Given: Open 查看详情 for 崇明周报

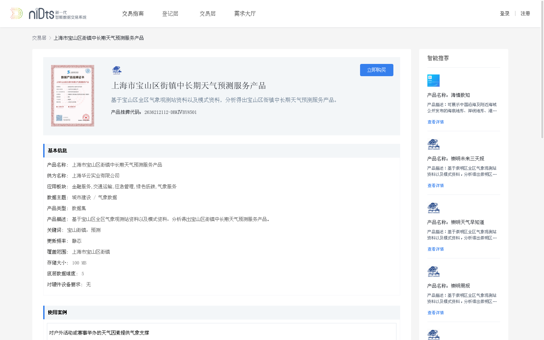Looking at the screenshot, I should pyautogui.click(x=436, y=313).
